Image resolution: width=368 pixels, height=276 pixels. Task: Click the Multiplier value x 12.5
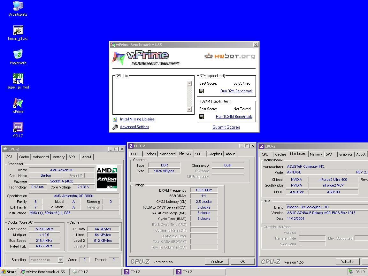(x=44, y=235)
